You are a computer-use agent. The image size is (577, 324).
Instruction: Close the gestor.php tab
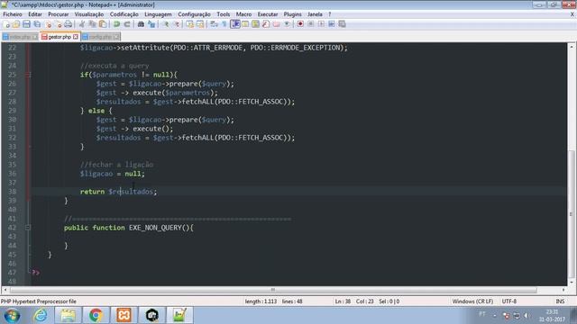tap(76, 37)
